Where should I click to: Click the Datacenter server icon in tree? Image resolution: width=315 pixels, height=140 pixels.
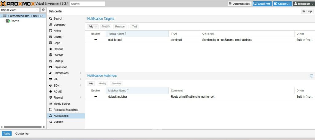pos(5,16)
